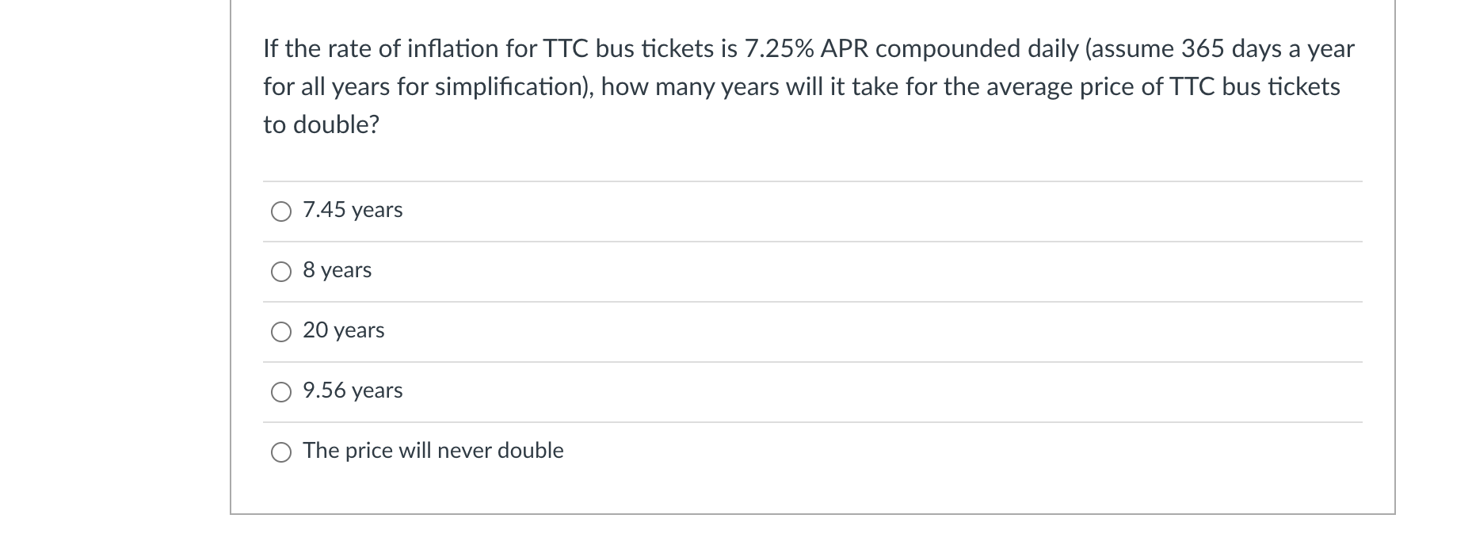Click the 8 years answer label
This screenshot has width=1472, height=545.
(336, 270)
